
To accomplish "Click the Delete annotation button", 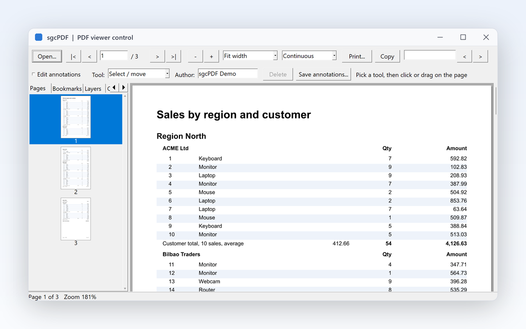I will click(x=278, y=74).
